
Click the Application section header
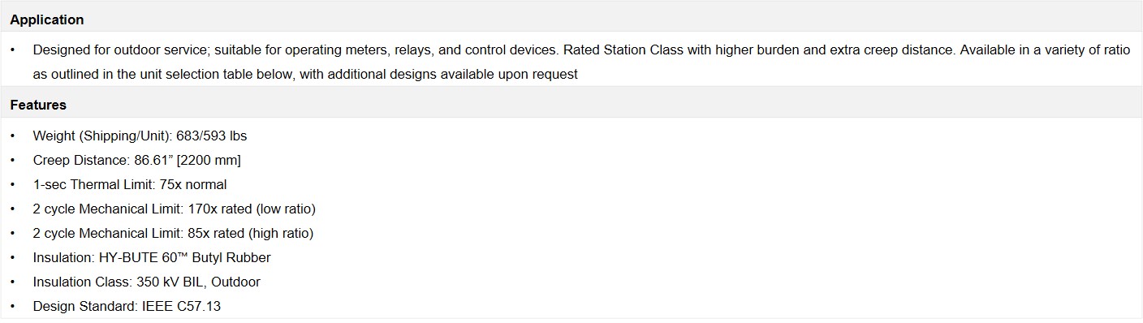47,19
